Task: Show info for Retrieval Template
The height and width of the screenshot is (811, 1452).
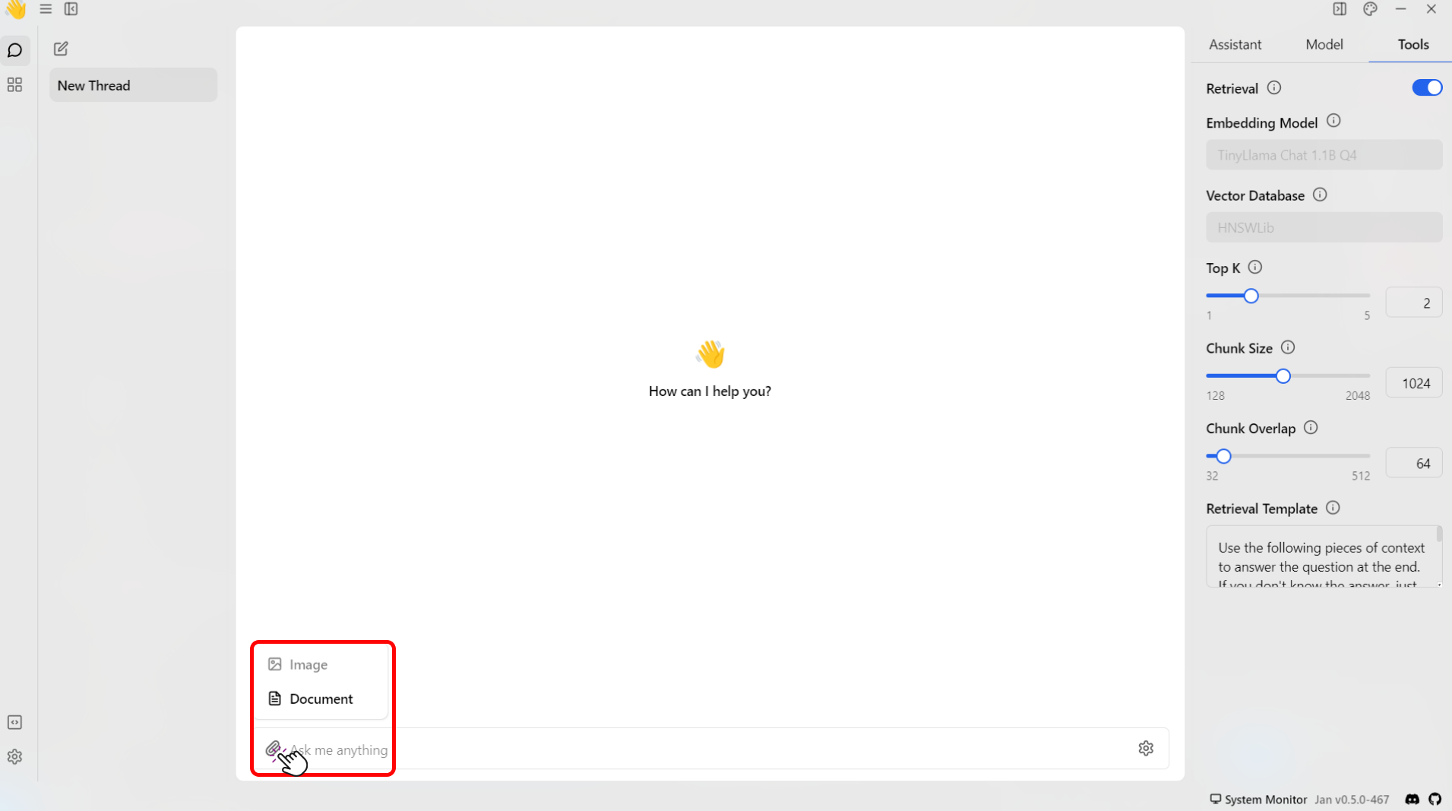Action: [1333, 508]
